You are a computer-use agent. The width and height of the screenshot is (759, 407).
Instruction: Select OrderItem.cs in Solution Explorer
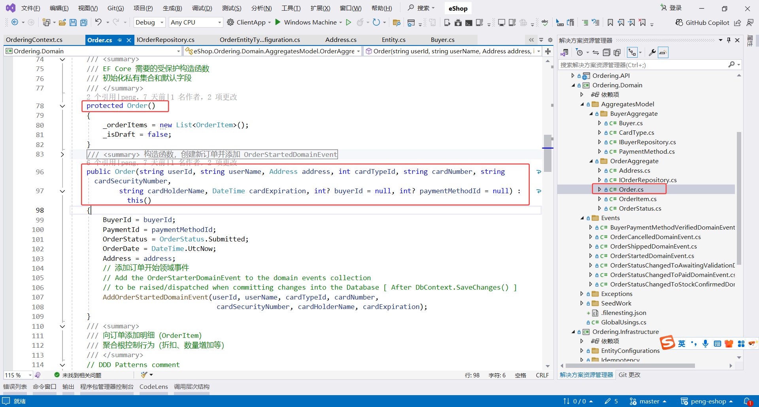coord(637,199)
